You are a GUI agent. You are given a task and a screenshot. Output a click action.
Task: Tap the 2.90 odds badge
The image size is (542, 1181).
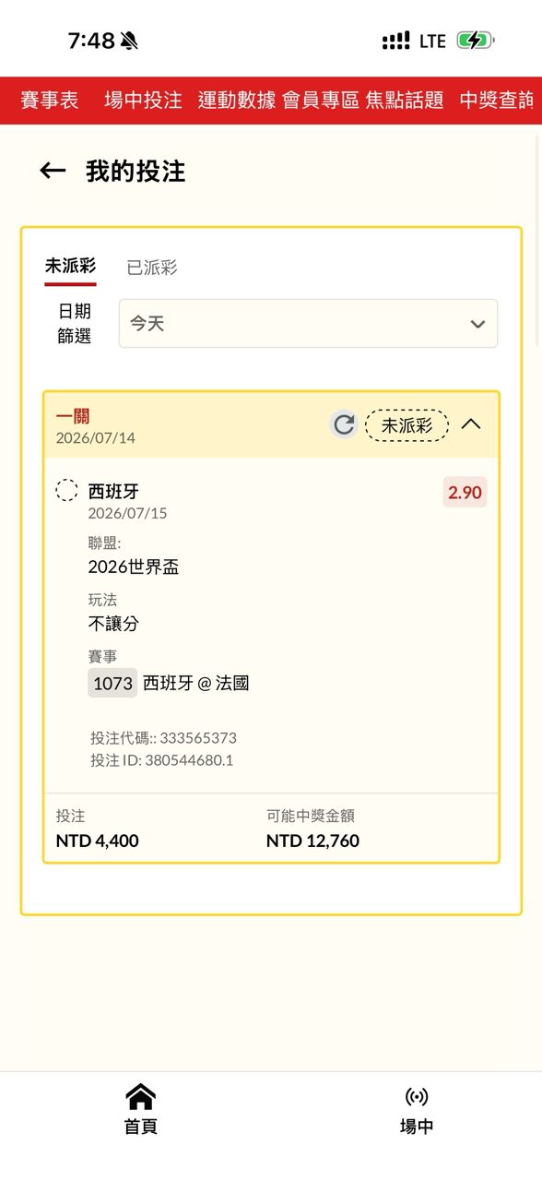(465, 493)
